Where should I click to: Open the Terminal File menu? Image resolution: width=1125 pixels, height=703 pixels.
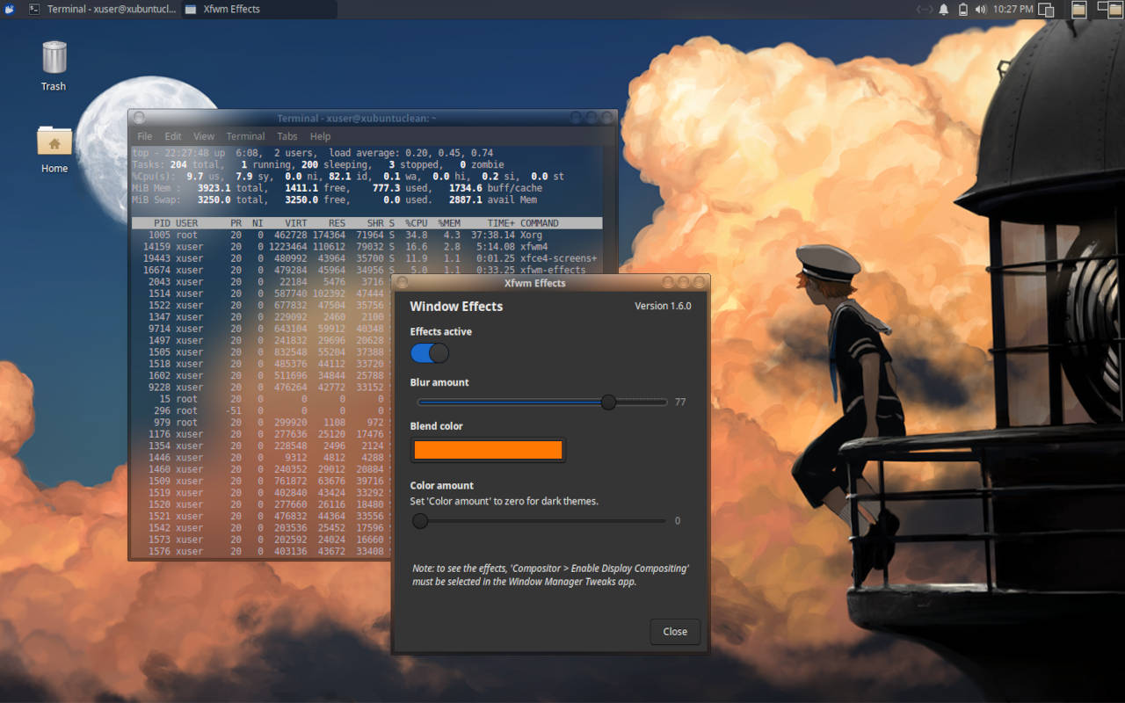(x=145, y=136)
